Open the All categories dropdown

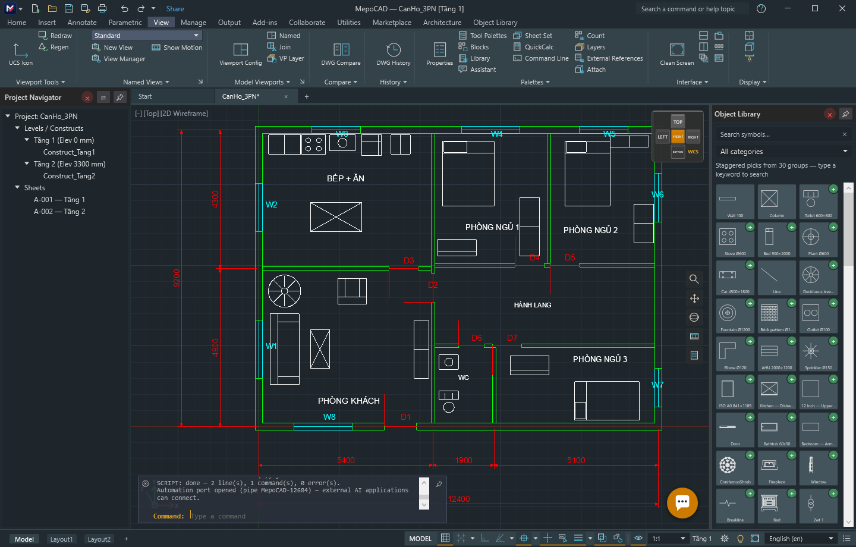point(783,152)
